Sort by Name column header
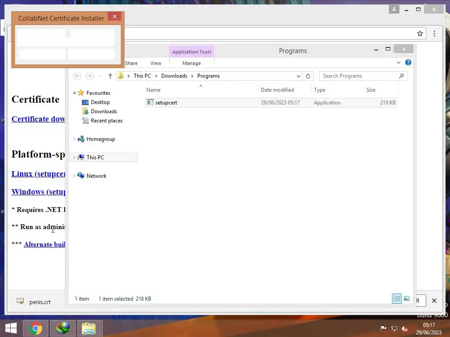Screen dimensions: 450x337 pyautogui.click(x=153, y=90)
